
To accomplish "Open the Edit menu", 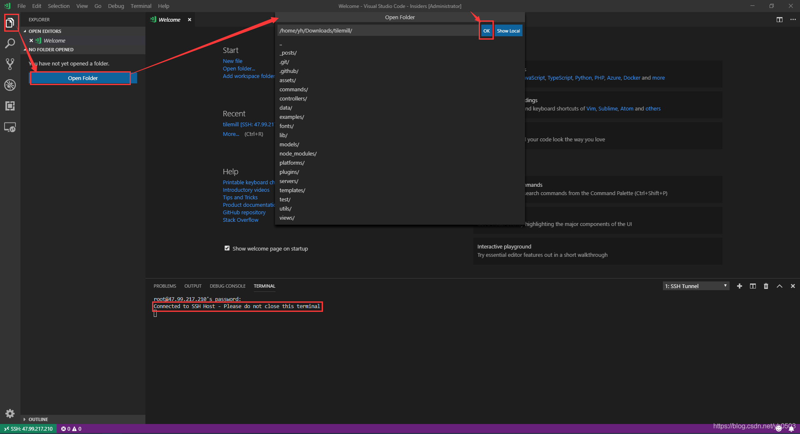I will tap(37, 6).
